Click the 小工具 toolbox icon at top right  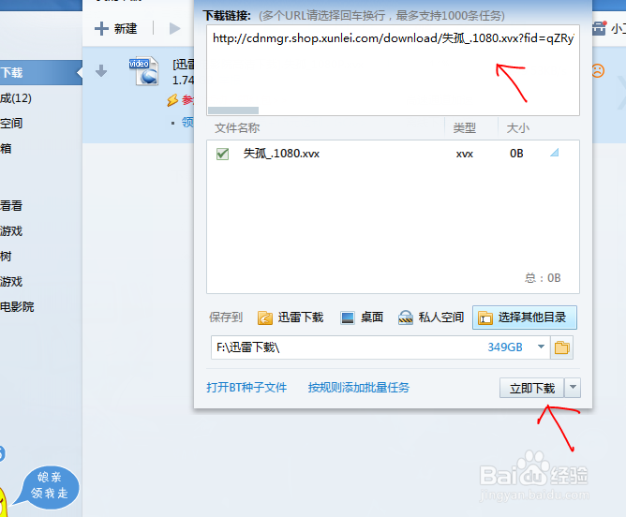(x=599, y=28)
